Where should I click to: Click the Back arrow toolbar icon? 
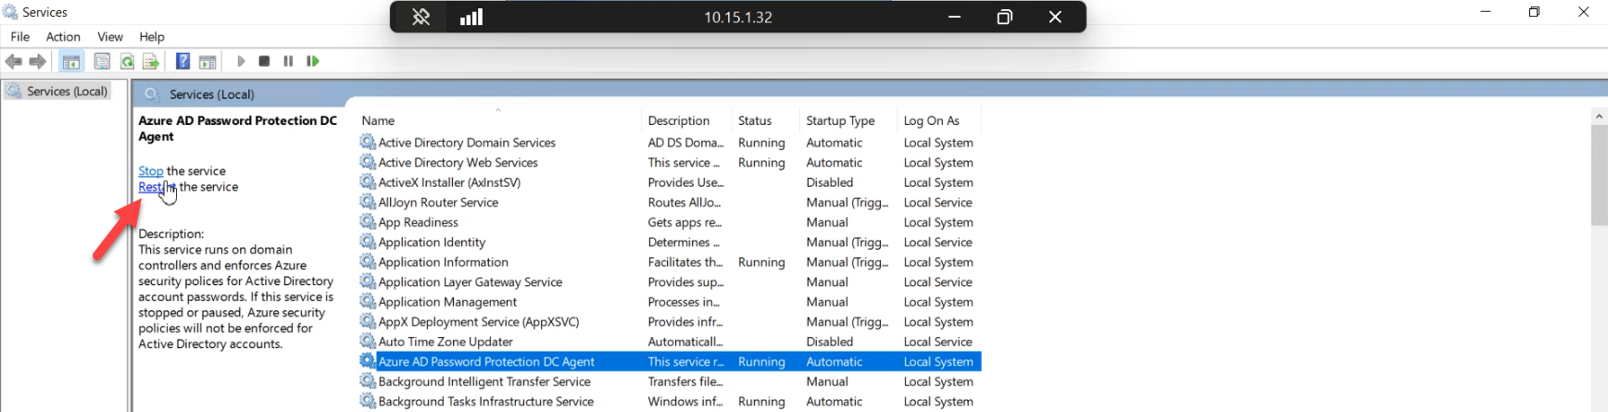pos(14,61)
